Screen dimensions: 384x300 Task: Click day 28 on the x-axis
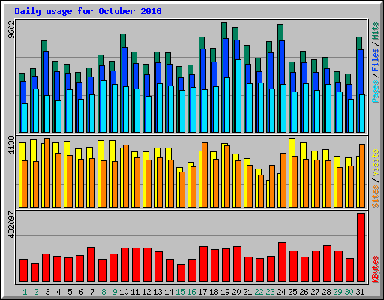tap(326, 292)
